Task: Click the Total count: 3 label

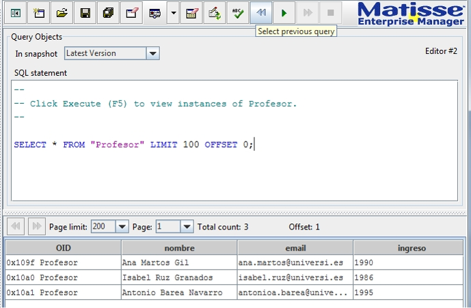Action: coord(223,227)
